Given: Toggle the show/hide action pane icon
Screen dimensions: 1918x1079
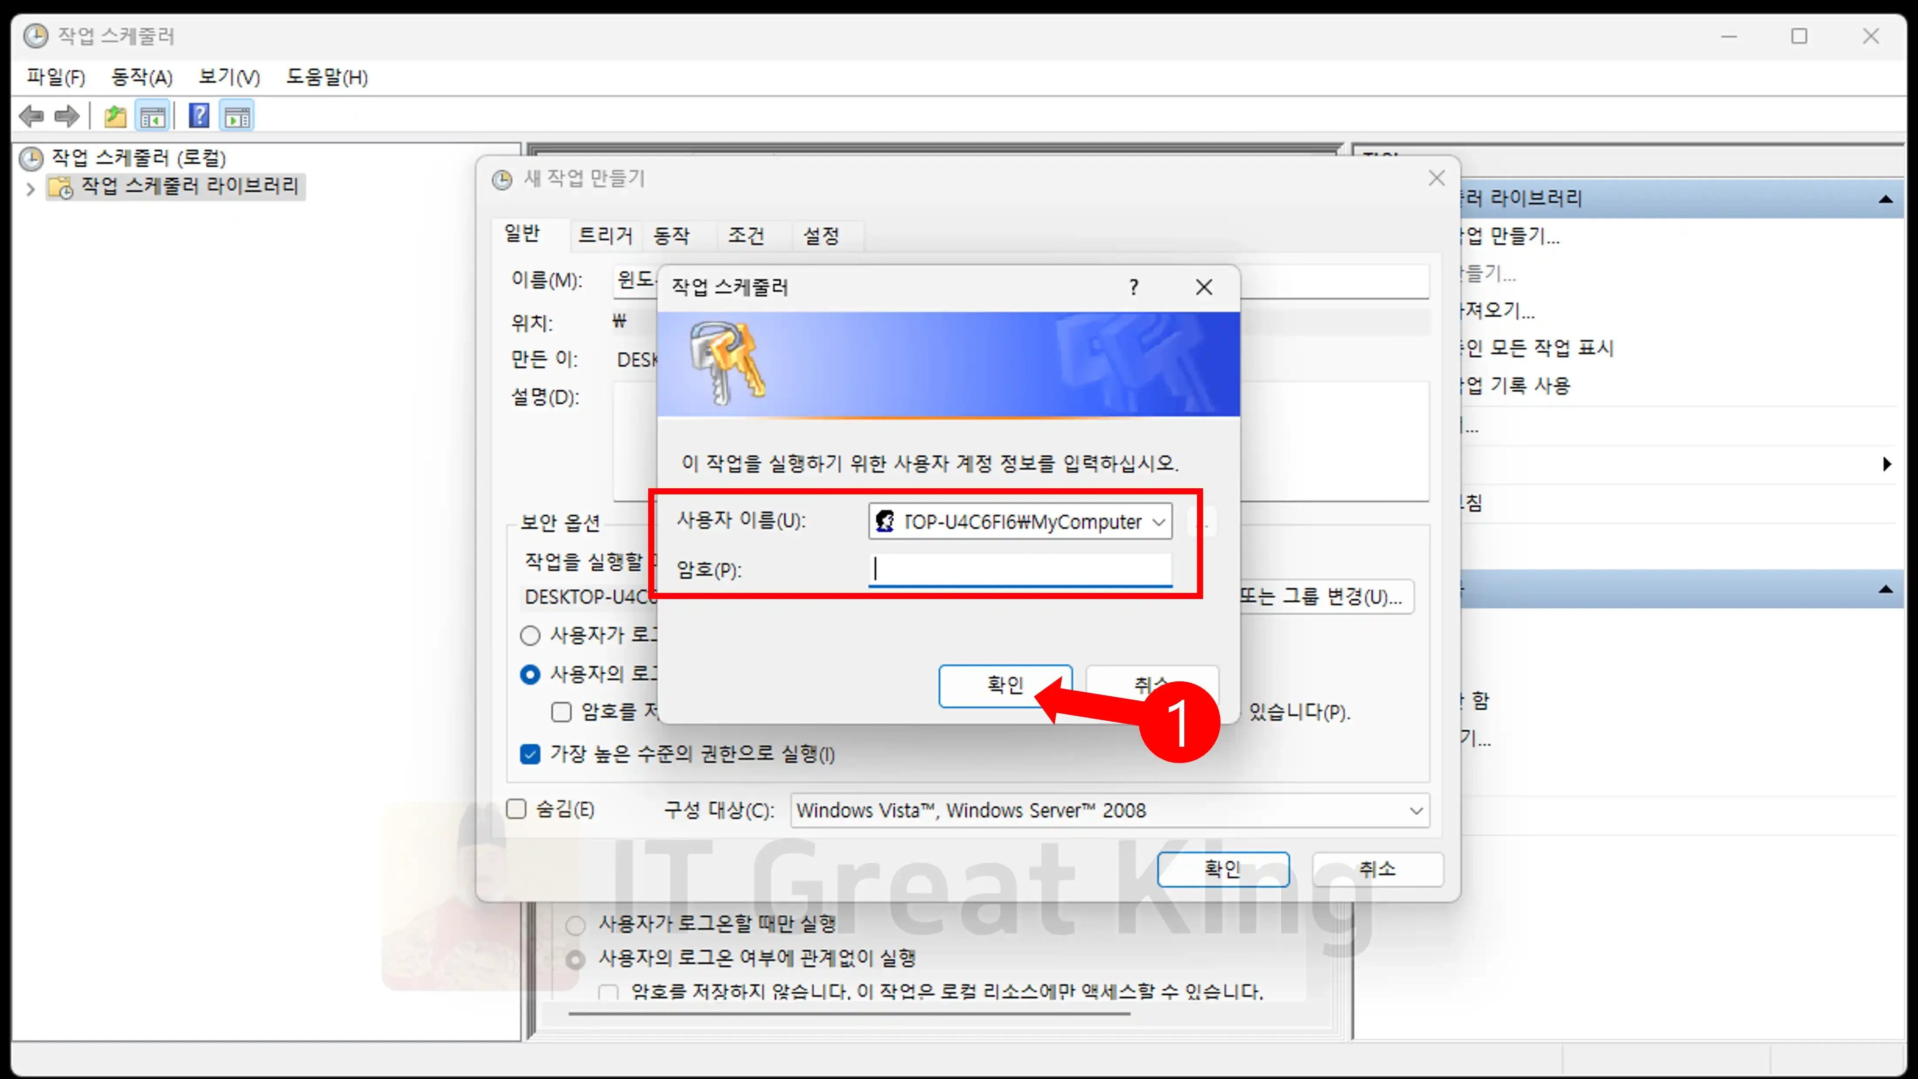Looking at the screenshot, I should click(238, 116).
